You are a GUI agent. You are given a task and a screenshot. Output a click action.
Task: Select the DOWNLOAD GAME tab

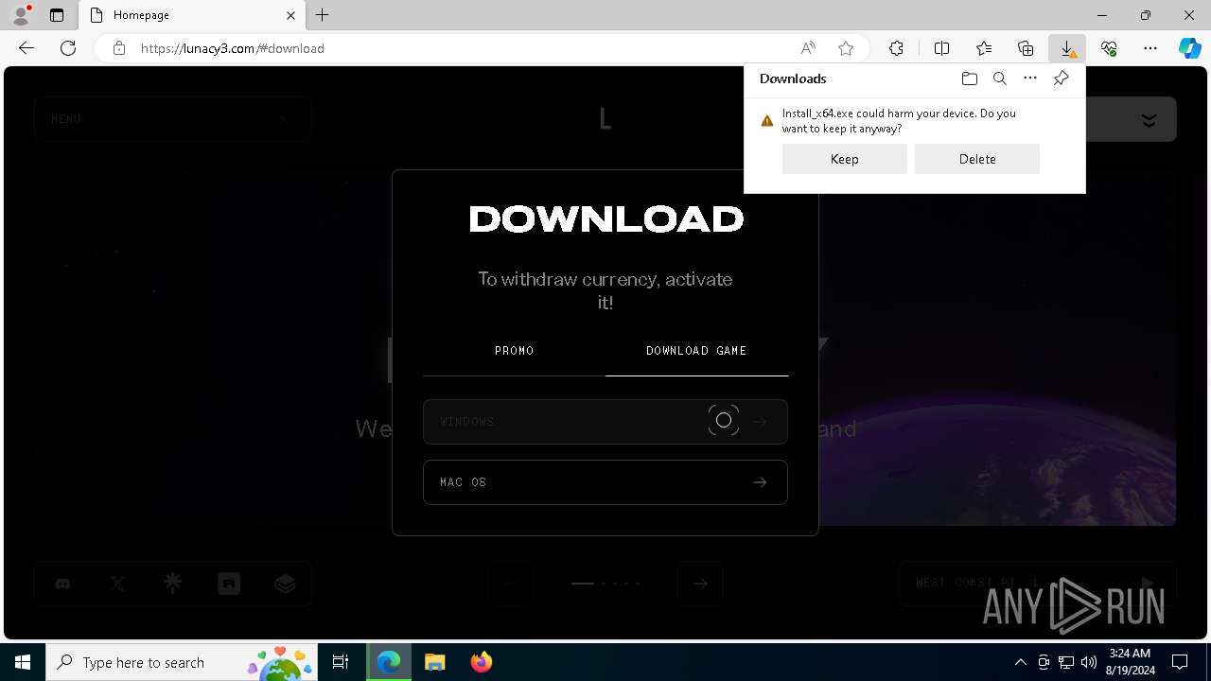coord(696,351)
